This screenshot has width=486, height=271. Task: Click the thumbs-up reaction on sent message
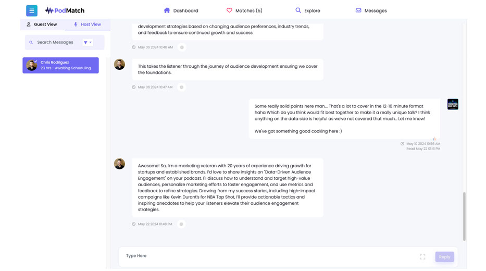point(434,139)
